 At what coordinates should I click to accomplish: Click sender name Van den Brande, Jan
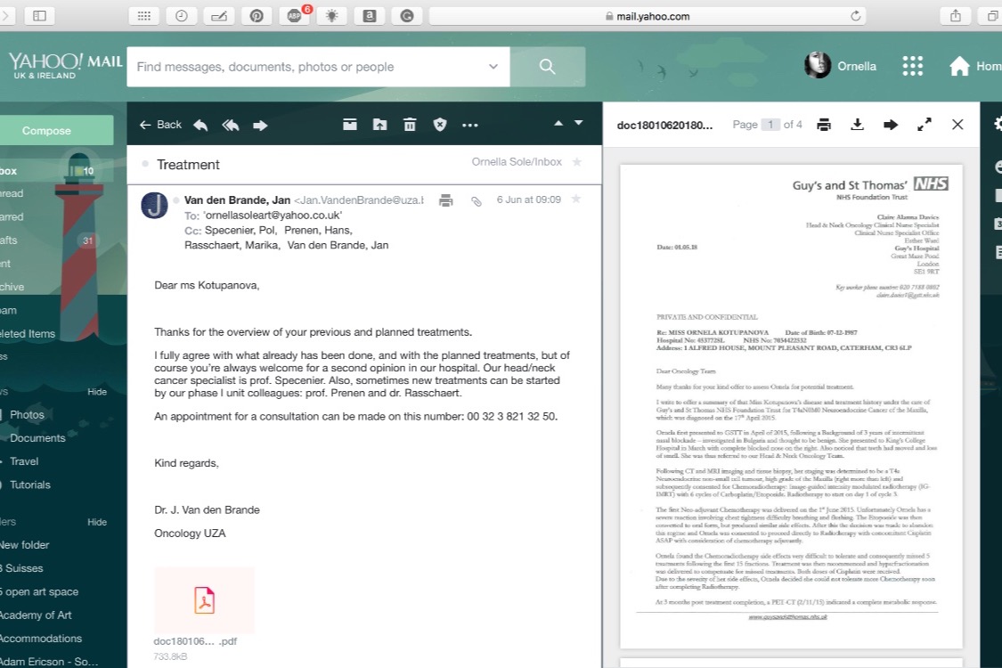coord(238,200)
